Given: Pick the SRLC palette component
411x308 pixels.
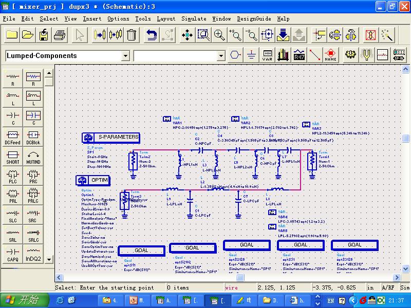Looking at the screenshot, I should pyautogui.click(x=33, y=235).
